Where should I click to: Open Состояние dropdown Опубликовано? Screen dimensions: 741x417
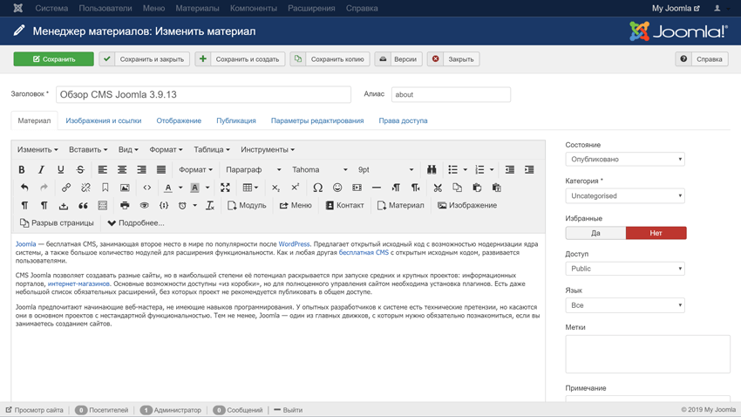coord(625,160)
